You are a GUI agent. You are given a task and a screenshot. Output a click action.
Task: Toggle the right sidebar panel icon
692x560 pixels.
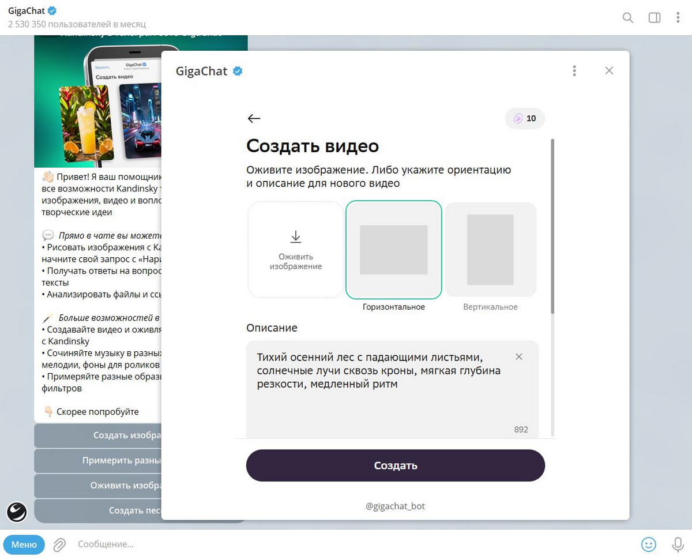point(655,18)
